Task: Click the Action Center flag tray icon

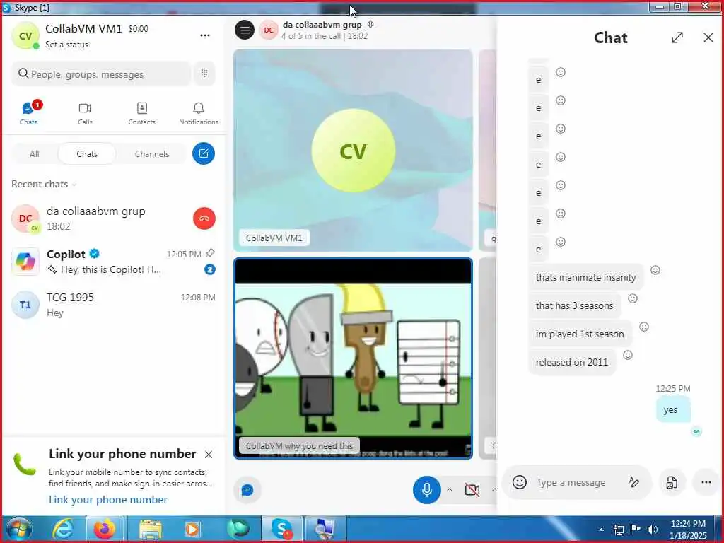Action: tap(636, 530)
